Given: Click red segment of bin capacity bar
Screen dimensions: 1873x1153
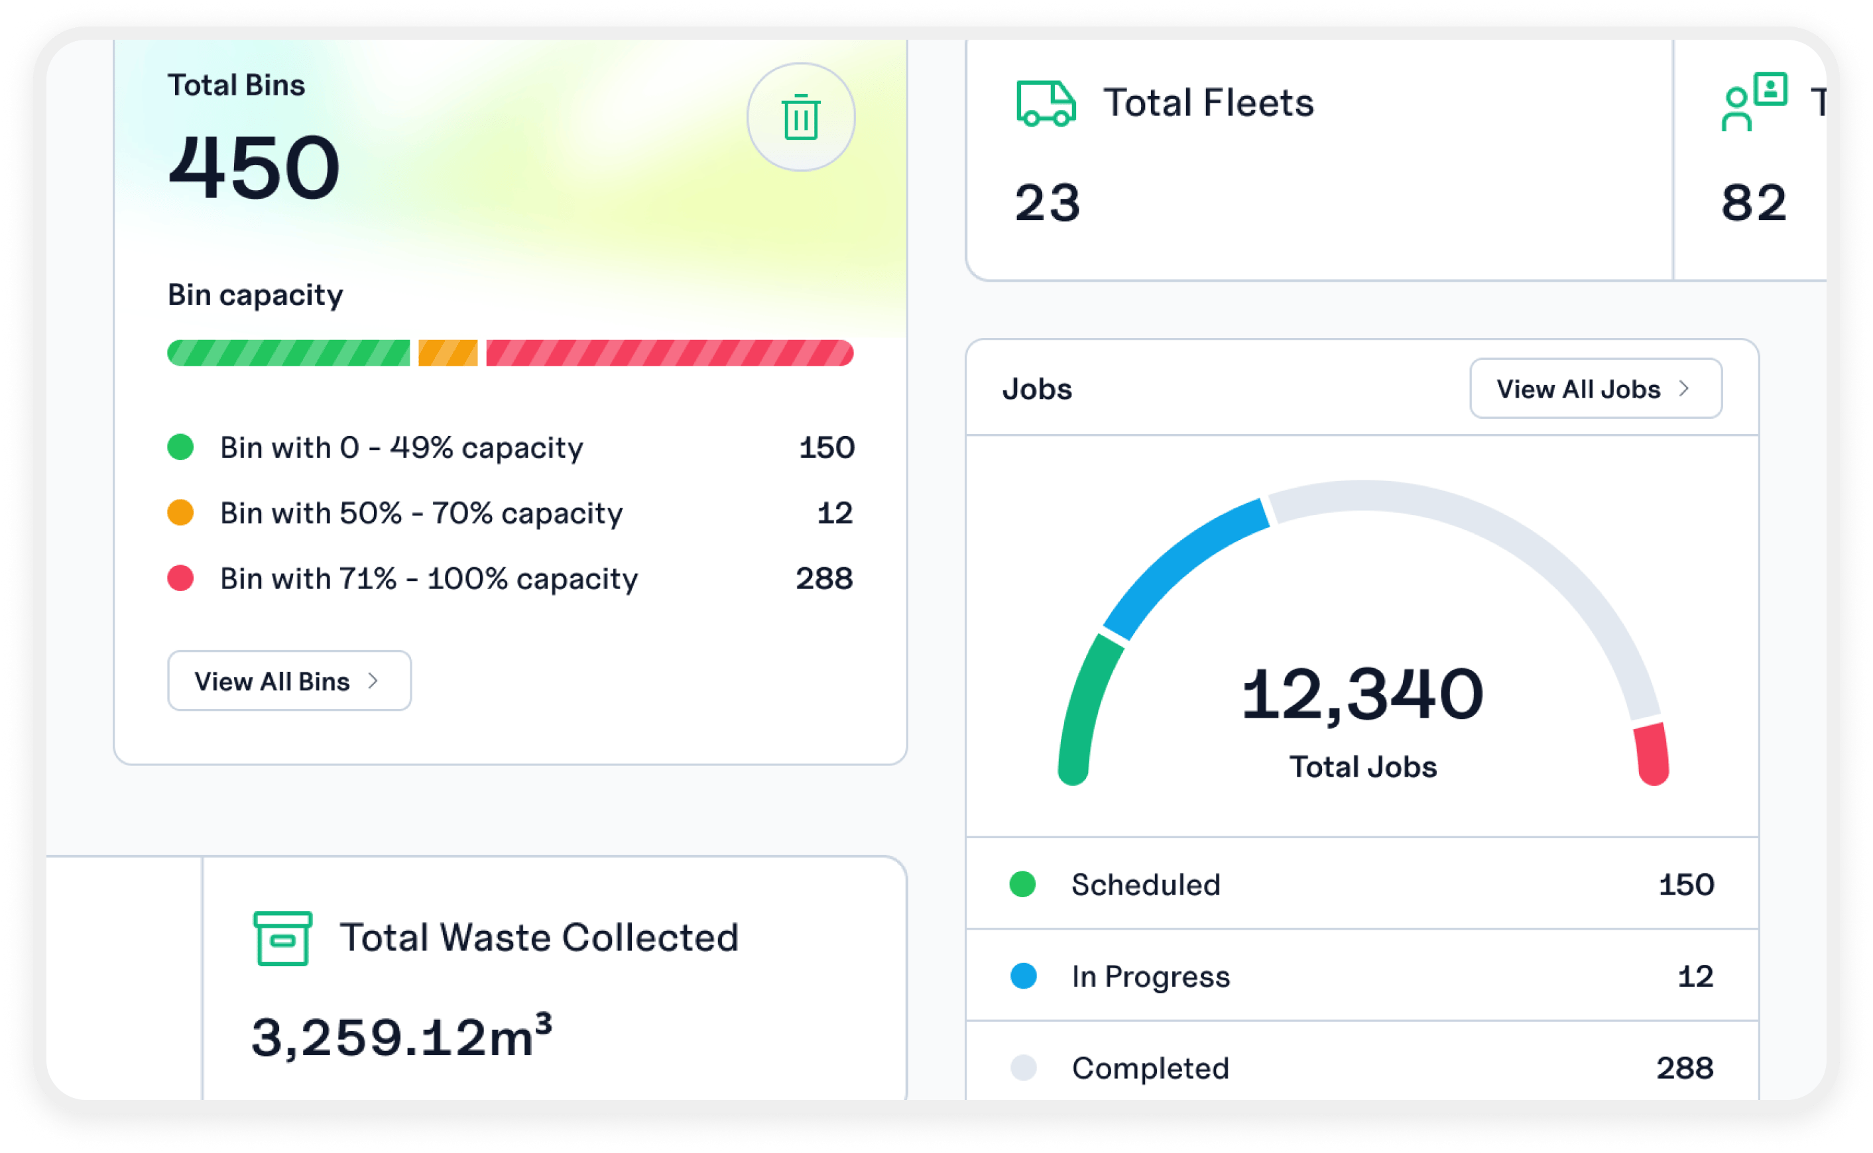Looking at the screenshot, I should (x=669, y=353).
